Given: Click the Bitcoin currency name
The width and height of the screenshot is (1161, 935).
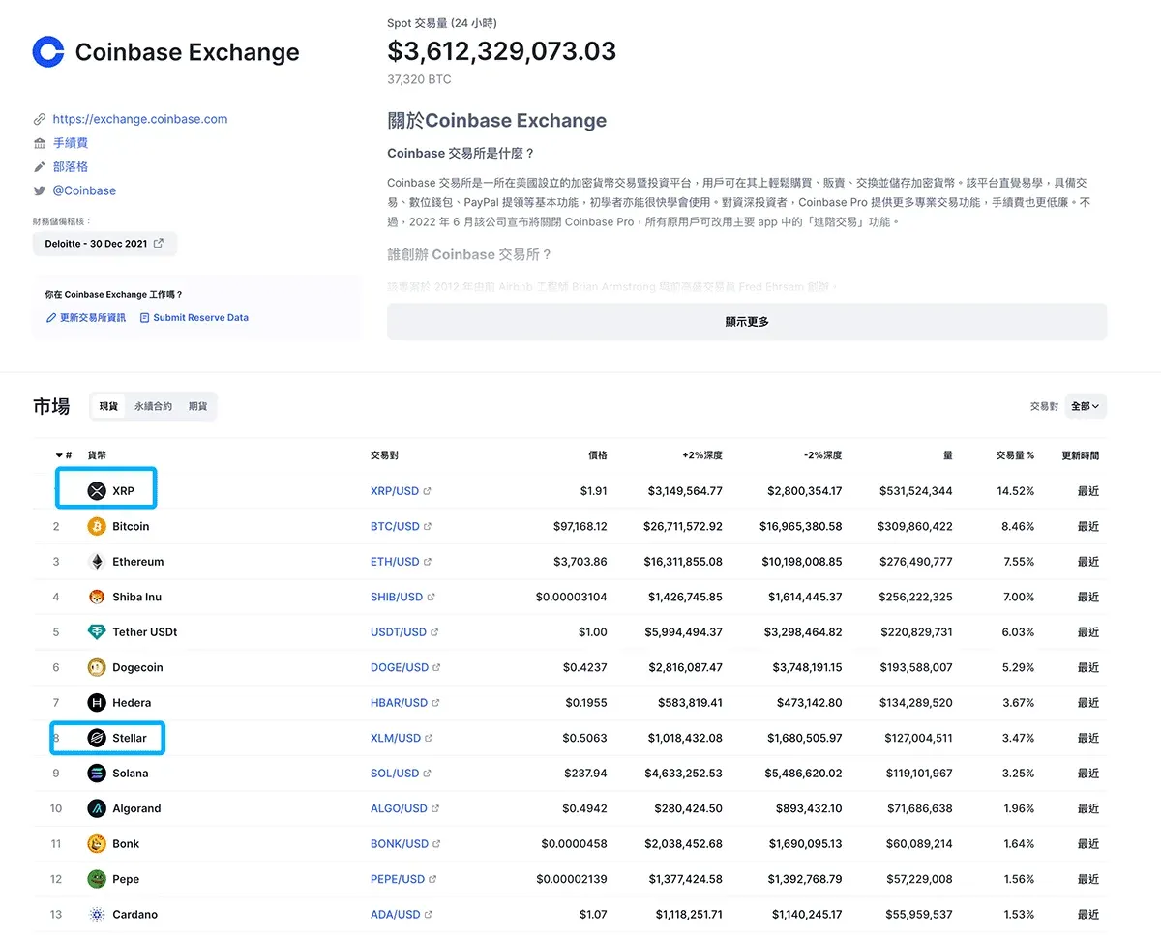Looking at the screenshot, I should [x=131, y=526].
